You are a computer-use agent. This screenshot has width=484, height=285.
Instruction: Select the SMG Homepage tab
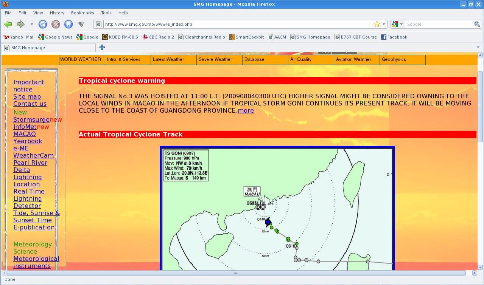pos(49,48)
